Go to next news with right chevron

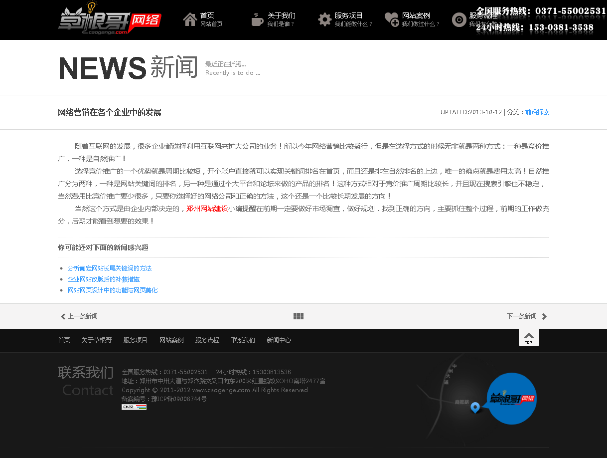[x=544, y=316]
